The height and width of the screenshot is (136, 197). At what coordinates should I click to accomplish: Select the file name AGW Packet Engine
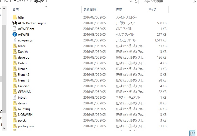pos(32,23)
